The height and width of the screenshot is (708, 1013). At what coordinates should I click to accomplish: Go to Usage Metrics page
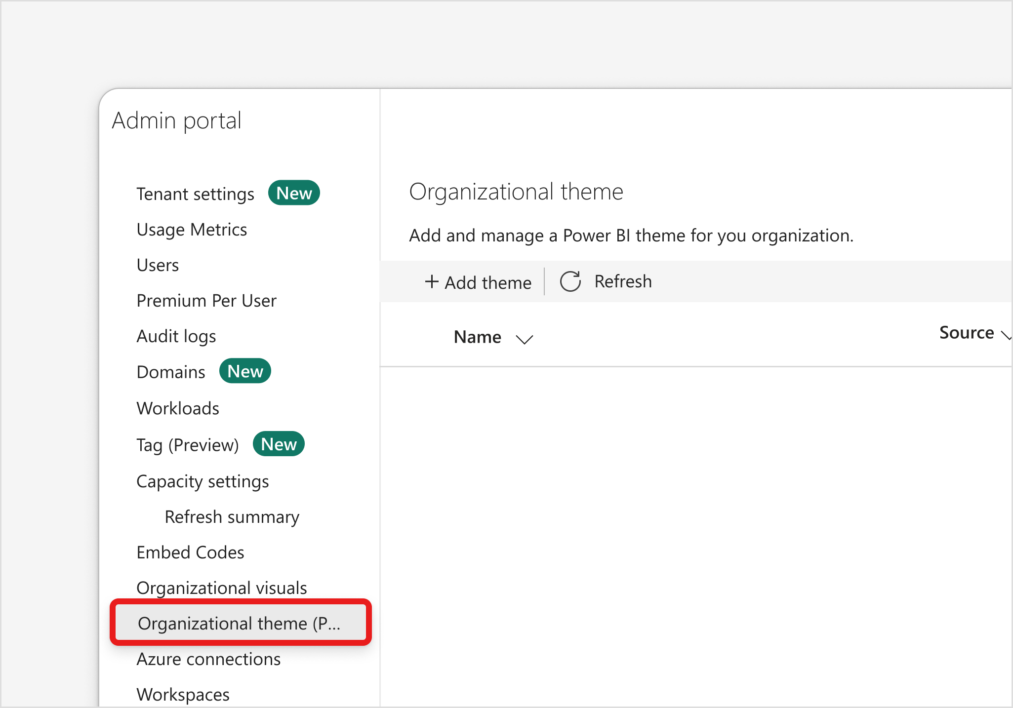[192, 230]
